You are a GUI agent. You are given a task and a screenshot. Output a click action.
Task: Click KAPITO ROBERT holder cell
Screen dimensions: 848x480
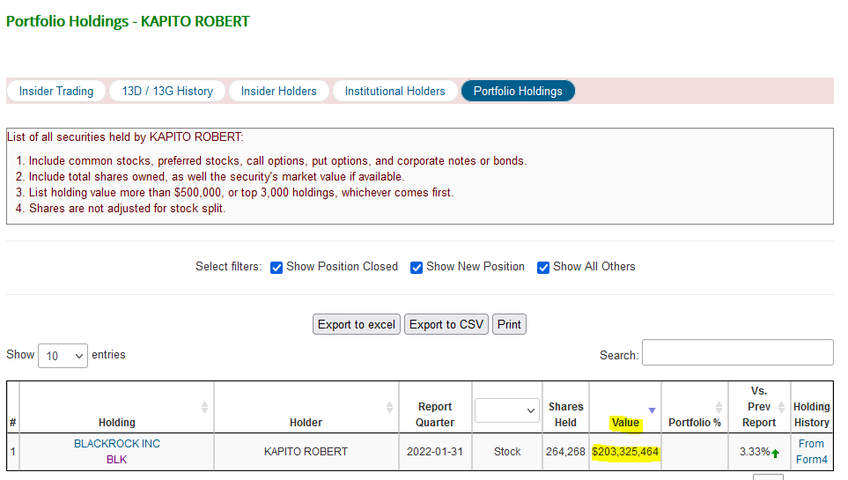tap(306, 451)
